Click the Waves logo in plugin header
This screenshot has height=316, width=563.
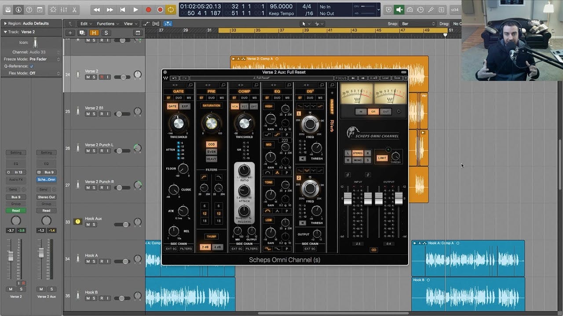[166, 77]
